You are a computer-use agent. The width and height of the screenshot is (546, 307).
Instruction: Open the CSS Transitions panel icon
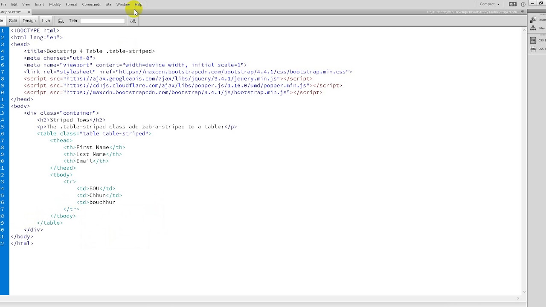pos(533,49)
